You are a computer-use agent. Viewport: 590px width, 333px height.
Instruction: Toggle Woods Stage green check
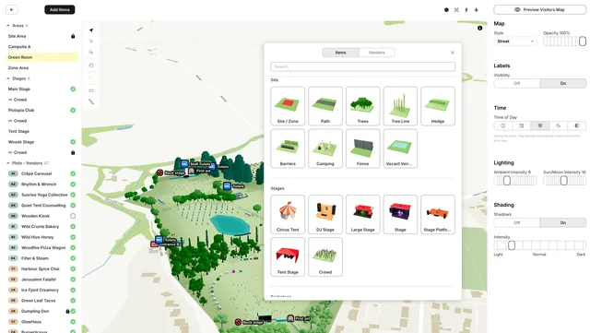[73, 142]
